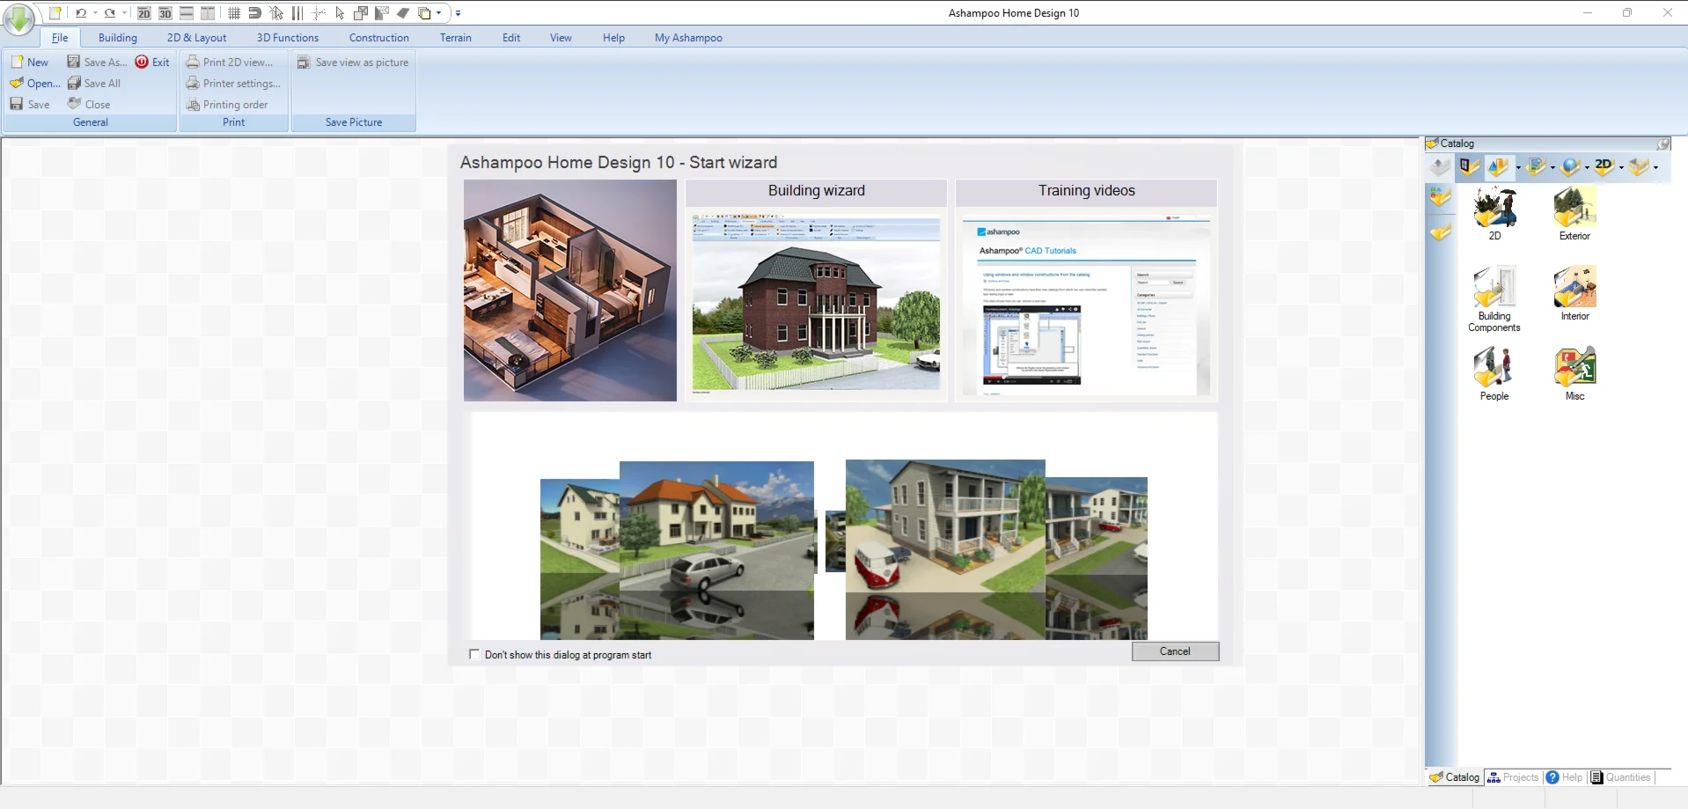Switch to the Building ribbon tab

[118, 38]
